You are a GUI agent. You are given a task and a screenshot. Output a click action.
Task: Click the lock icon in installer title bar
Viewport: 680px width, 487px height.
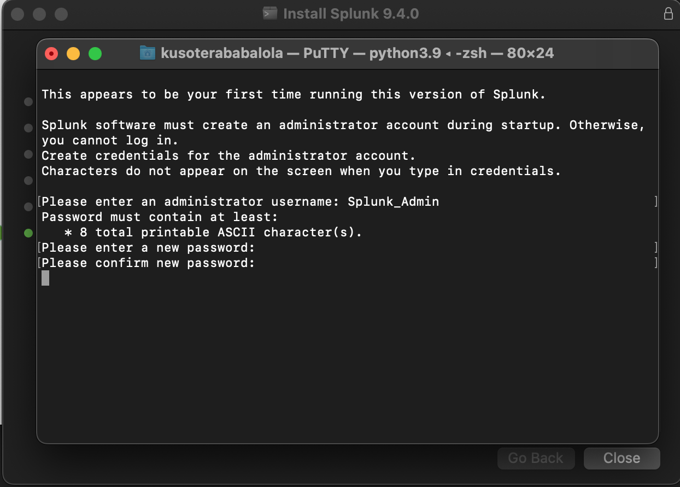[x=668, y=14]
